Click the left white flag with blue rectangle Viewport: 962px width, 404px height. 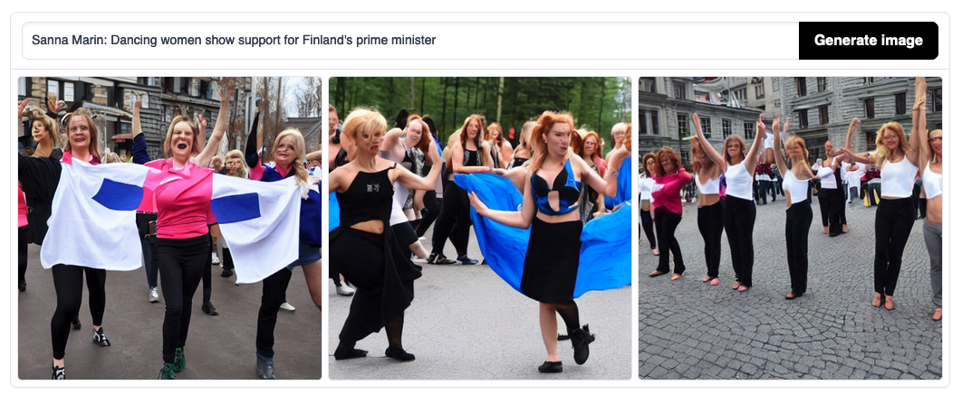point(98,214)
